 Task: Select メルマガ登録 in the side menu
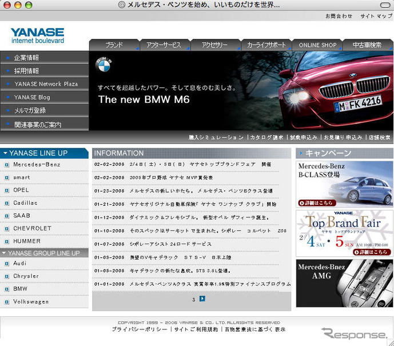(x=45, y=110)
